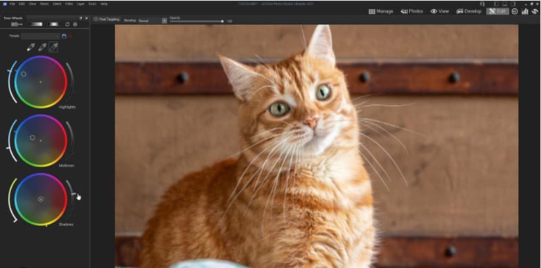Click the ACDSee app logo icon

(5, 4)
